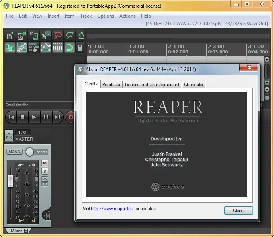Screen dimensions: 274x237
Task: Toggle the MONO button on master
Action: 14,152
